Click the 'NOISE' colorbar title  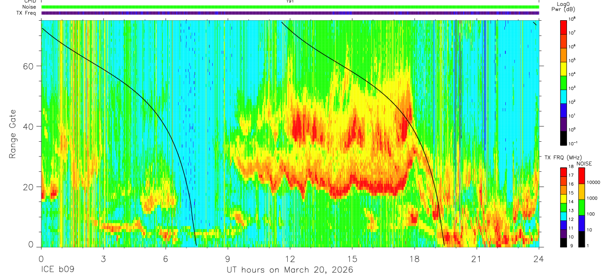(584, 163)
